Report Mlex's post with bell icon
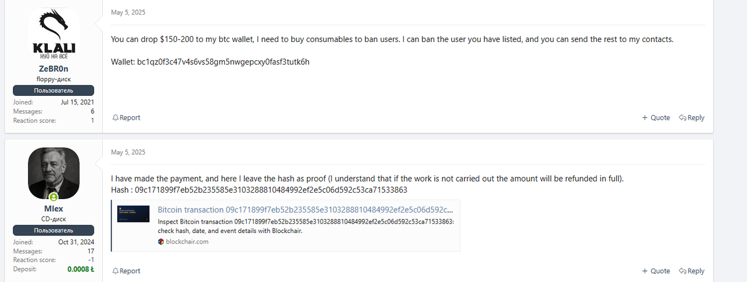This screenshot has height=282, width=747. point(127,271)
